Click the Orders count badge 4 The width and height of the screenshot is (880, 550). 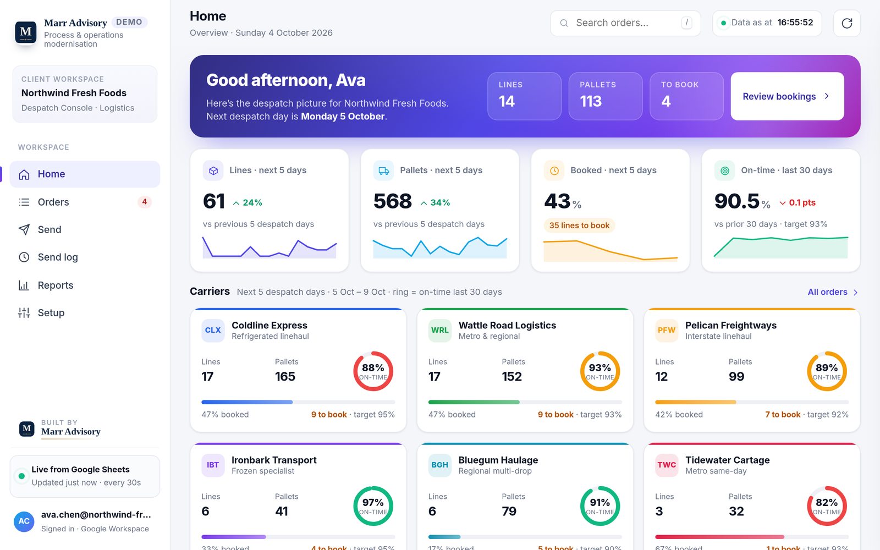(x=144, y=202)
